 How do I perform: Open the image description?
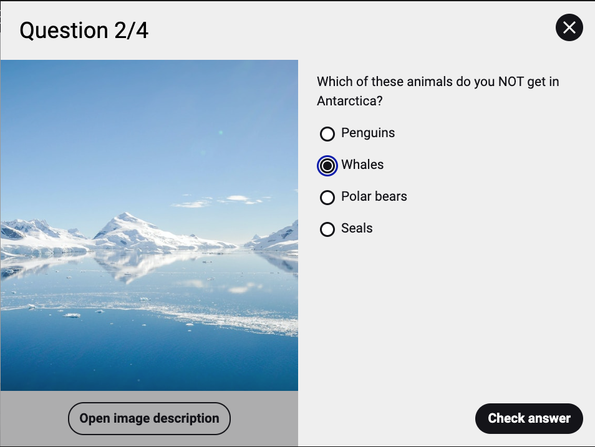pyautogui.click(x=149, y=418)
